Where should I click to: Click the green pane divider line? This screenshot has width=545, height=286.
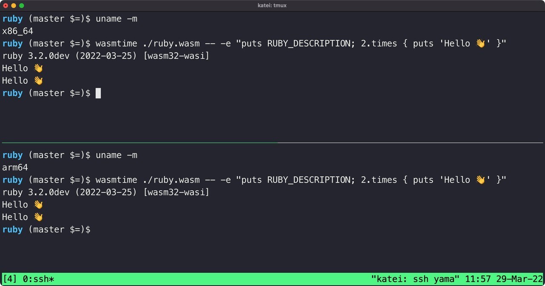click(x=139, y=142)
